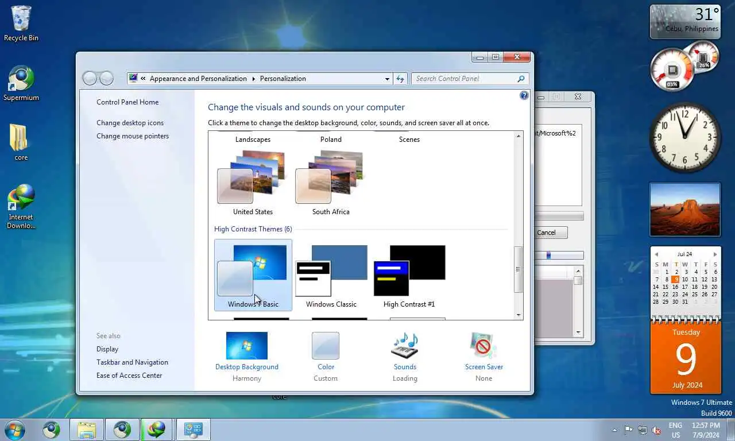735x441 pixels.
Task: Click Personalization breadcrumb item
Action: (283, 79)
